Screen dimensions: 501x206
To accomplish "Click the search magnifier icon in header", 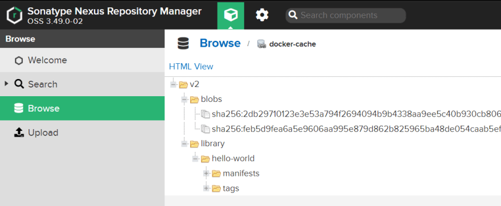I will 293,15.
